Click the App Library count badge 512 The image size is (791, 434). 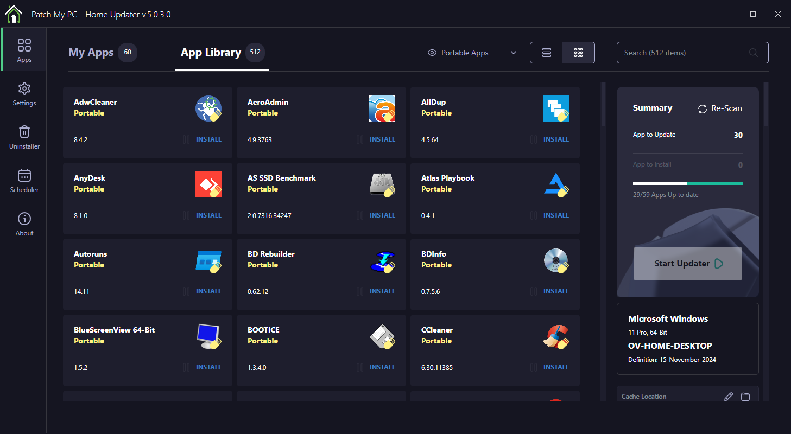[x=255, y=53]
